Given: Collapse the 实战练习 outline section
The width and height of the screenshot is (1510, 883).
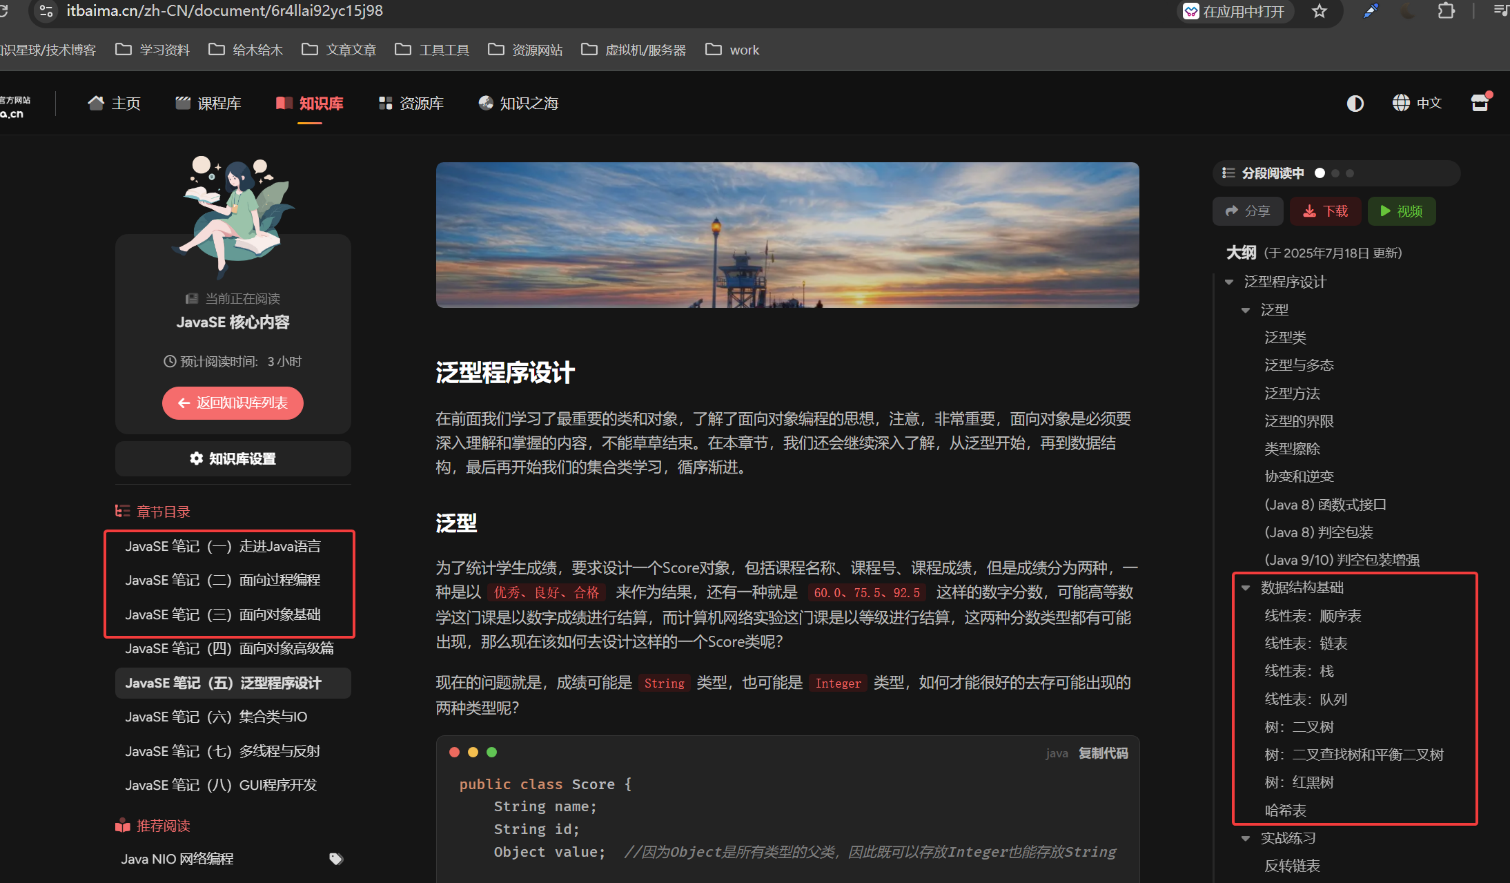Looking at the screenshot, I should pyautogui.click(x=1246, y=838).
